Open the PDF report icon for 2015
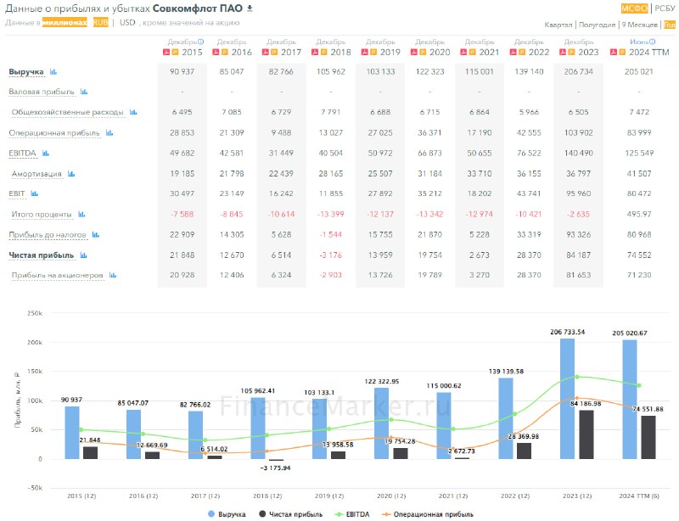679x521 pixels. (x=166, y=52)
